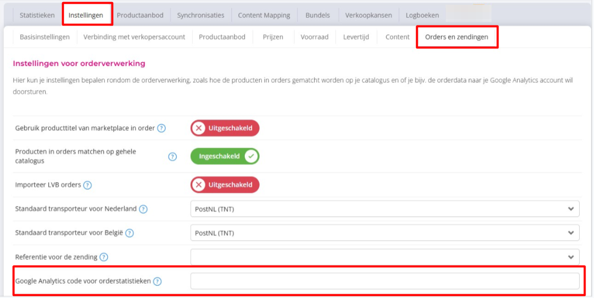Switch to the Statistieken tab
Viewport: 594px width, 298px height.
37,15
